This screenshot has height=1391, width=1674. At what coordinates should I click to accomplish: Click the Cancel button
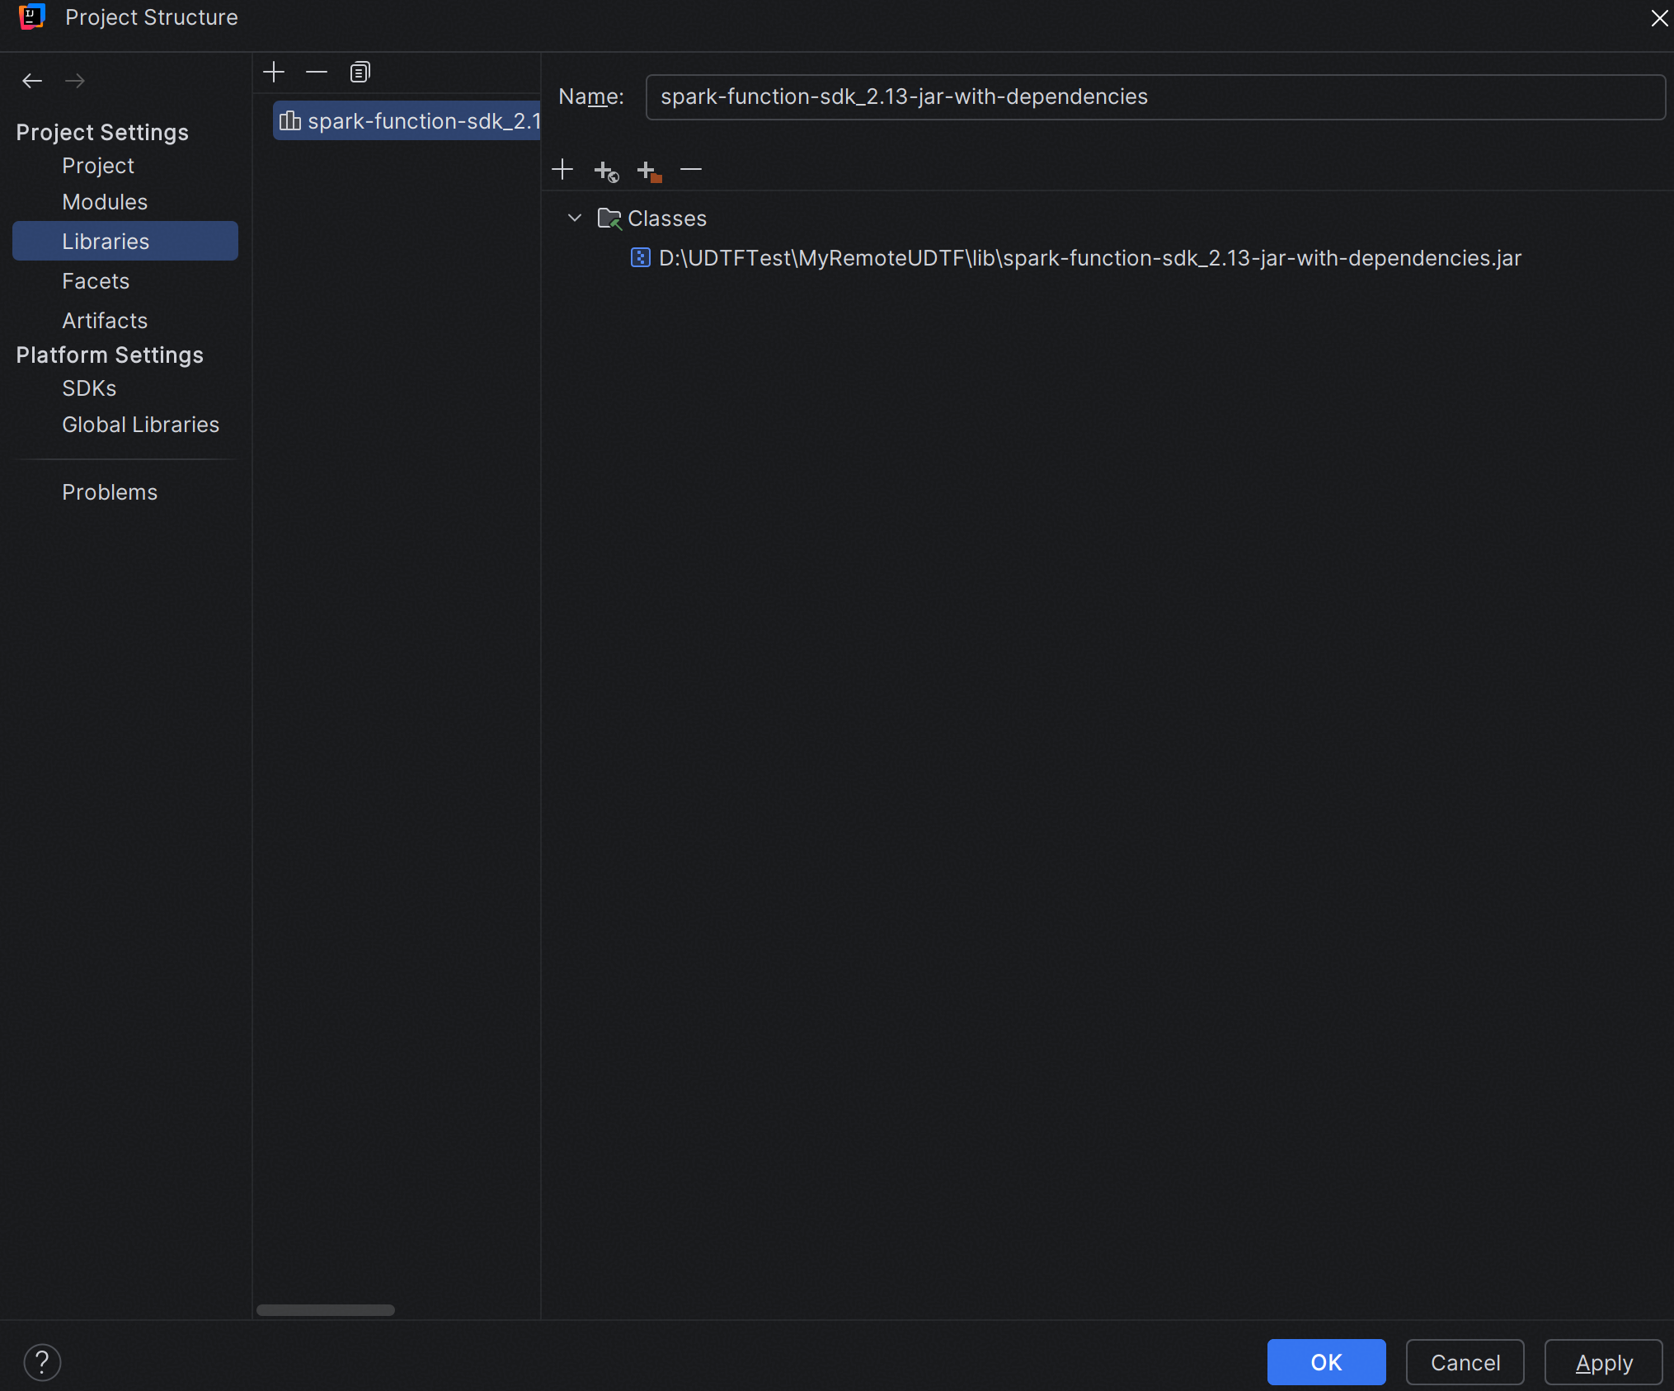(x=1465, y=1362)
